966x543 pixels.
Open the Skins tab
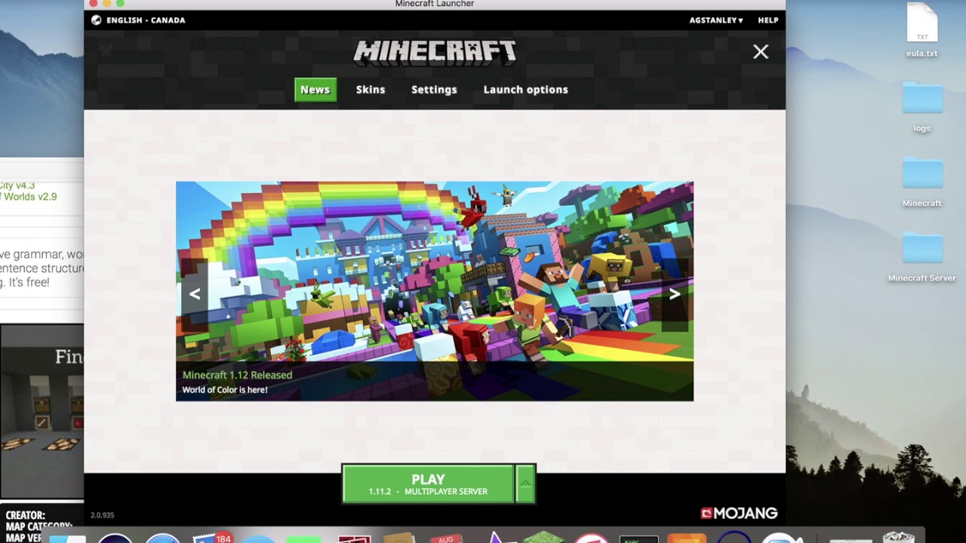click(x=371, y=90)
